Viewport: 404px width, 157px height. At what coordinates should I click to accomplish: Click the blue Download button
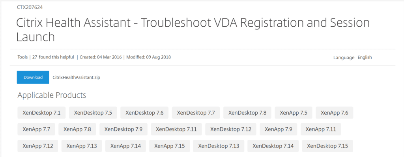click(x=33, y=77)
